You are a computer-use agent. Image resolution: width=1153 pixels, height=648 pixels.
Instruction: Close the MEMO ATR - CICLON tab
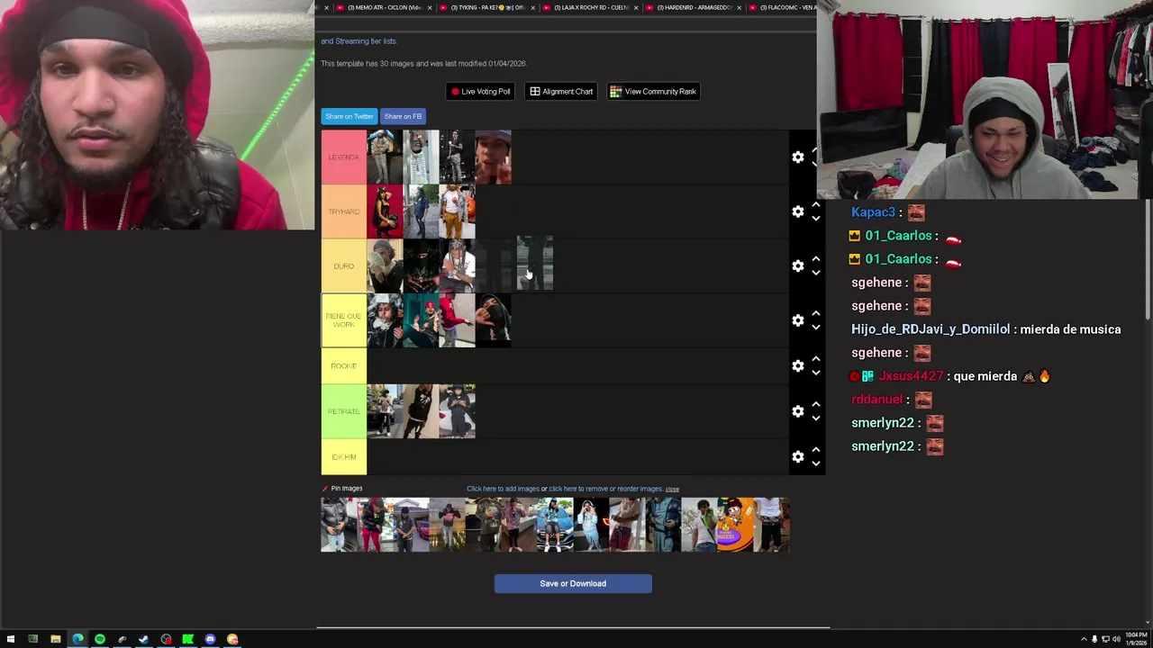coord(430,7)
